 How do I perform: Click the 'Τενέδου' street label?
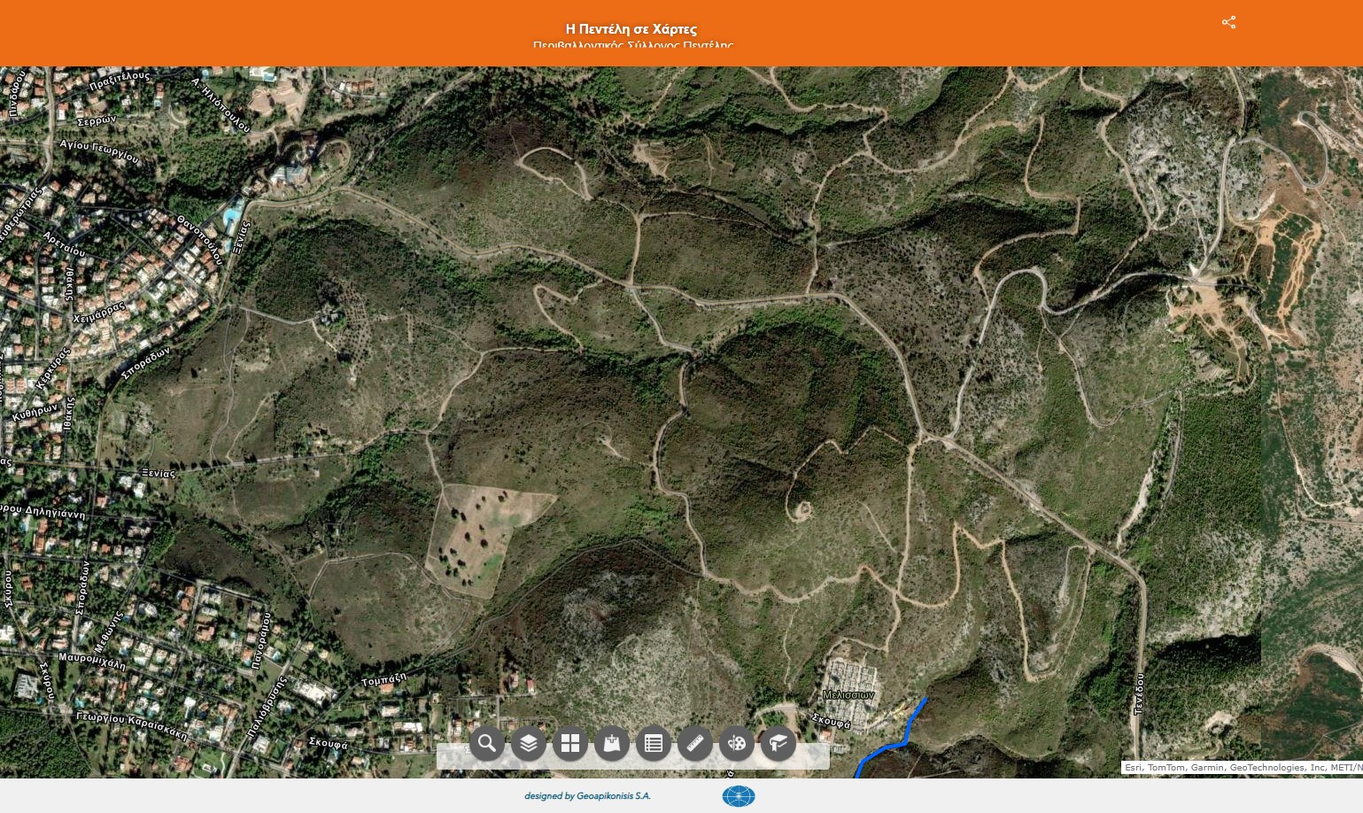tap(1139, 693)
